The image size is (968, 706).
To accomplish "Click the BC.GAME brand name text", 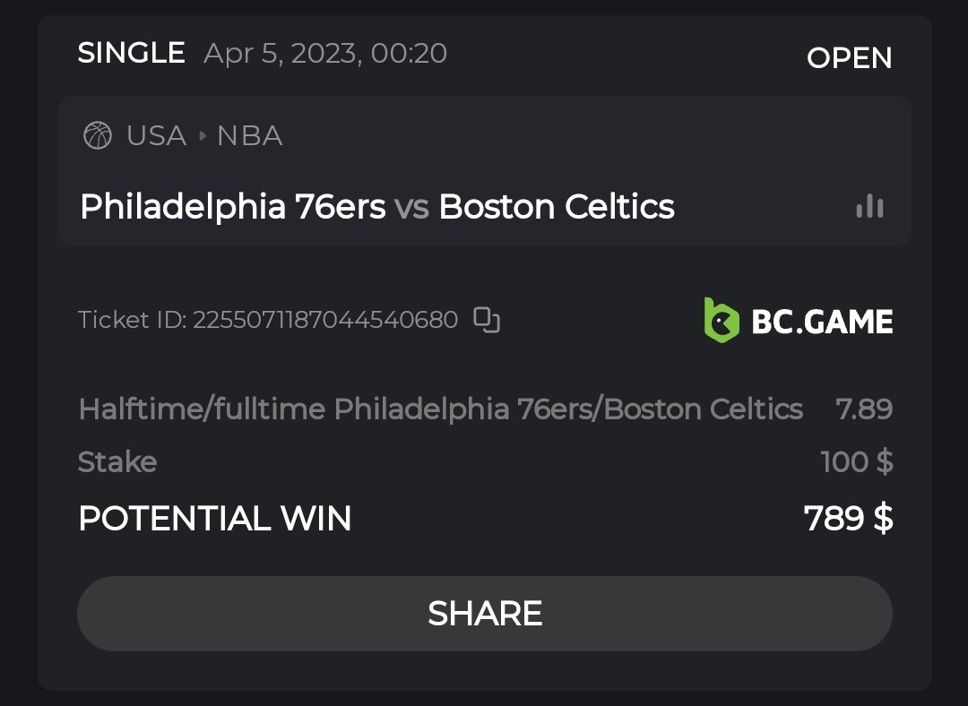I will [822, 322].
